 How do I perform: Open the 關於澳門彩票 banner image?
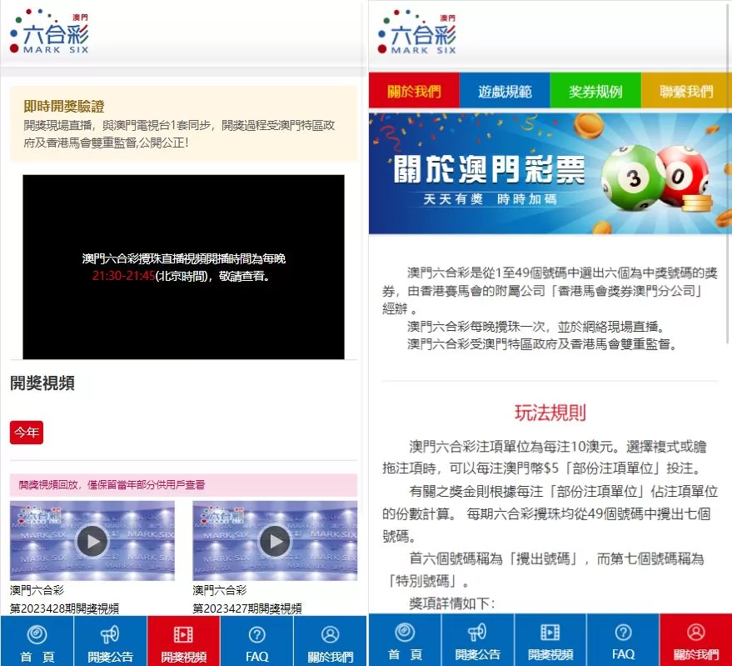pyautogui.click(x=550, y=173)
